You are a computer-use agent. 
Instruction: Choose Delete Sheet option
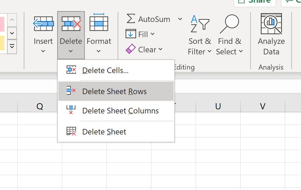(104, 132)
